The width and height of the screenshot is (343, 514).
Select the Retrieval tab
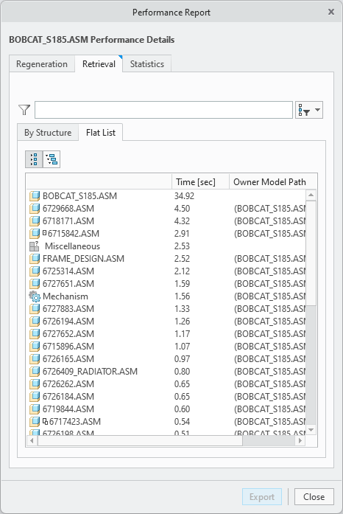[99, 64]
